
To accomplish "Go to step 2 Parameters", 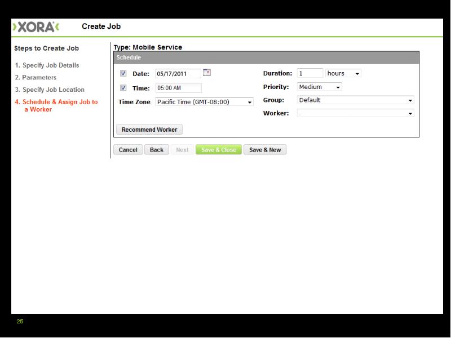I will click(x=36, y=77).
